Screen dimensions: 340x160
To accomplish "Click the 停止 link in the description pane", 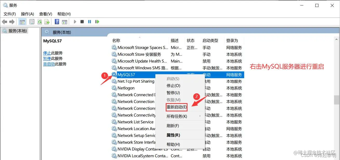I will tap(47, 53).
